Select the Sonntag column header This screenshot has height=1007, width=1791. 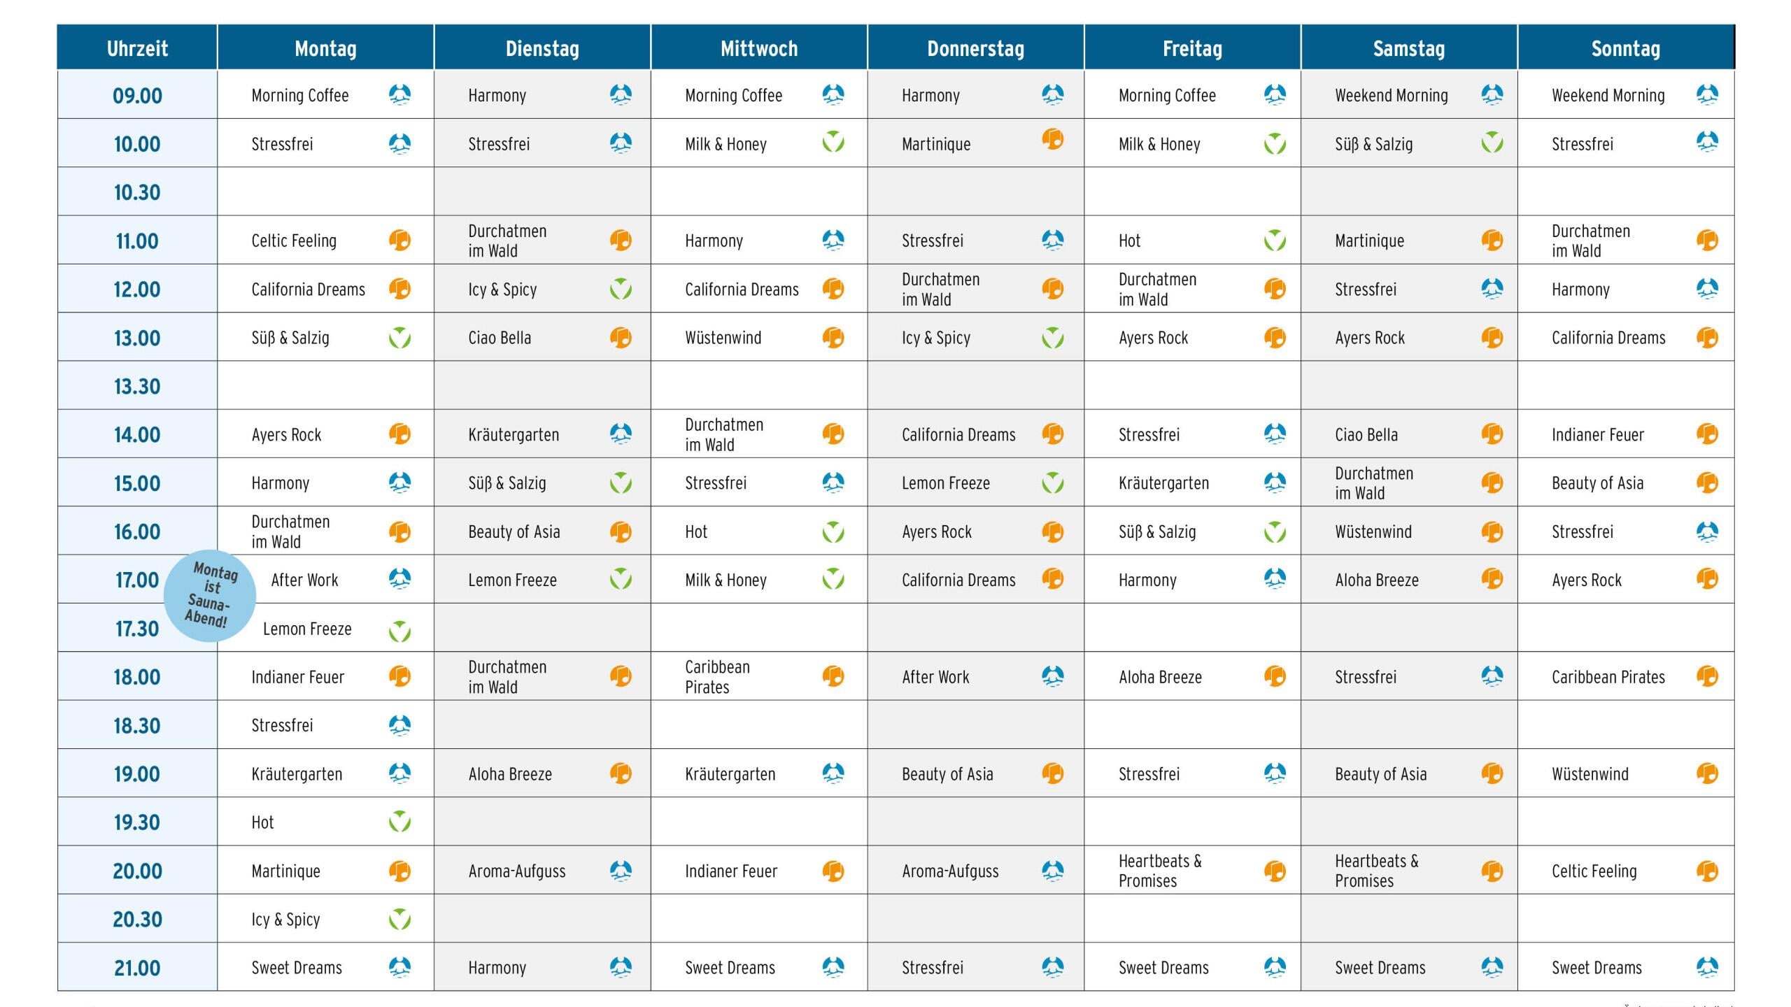pyautogui.click(x=1625, y=48)
